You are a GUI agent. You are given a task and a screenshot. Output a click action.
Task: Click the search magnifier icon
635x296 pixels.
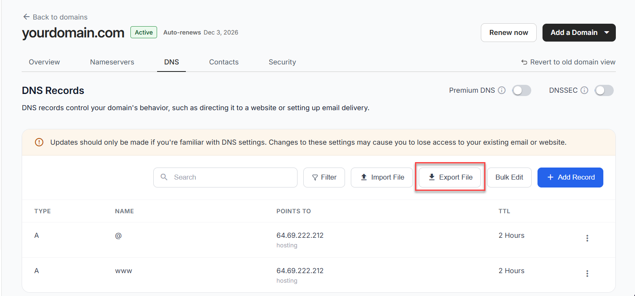(165, 177)
